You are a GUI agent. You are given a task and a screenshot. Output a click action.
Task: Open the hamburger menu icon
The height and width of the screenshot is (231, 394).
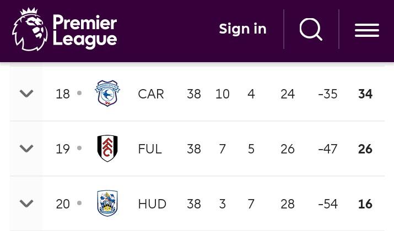367,30
